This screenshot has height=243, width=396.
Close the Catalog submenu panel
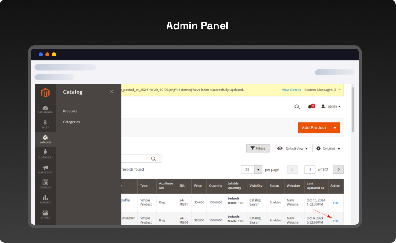(111, 92)
